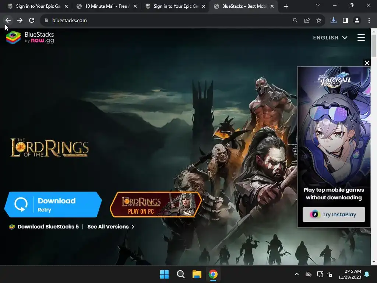
Task: Open Windows taskbar search
Action: 180,274
